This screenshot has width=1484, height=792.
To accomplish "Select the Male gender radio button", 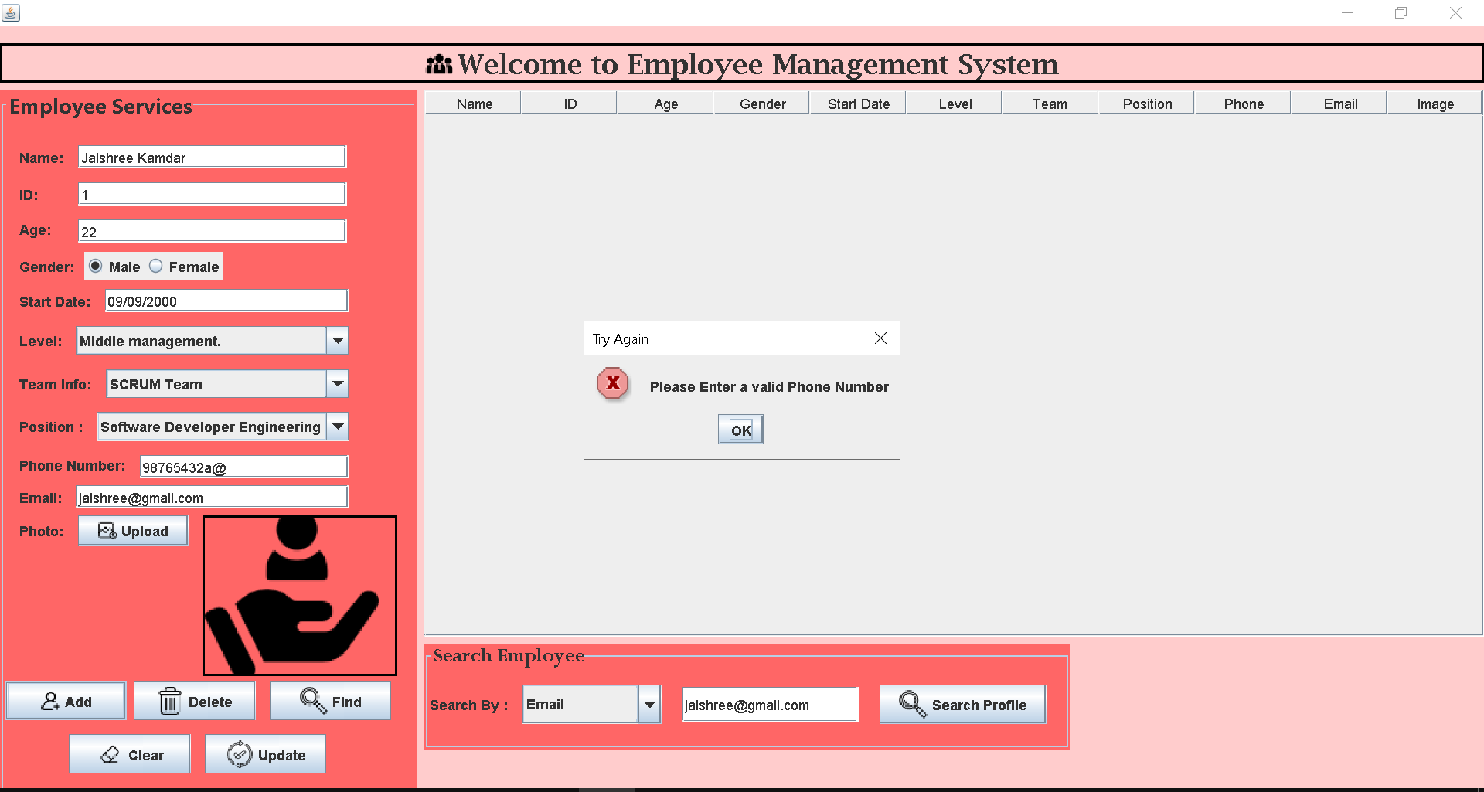I will coord(94,266).
